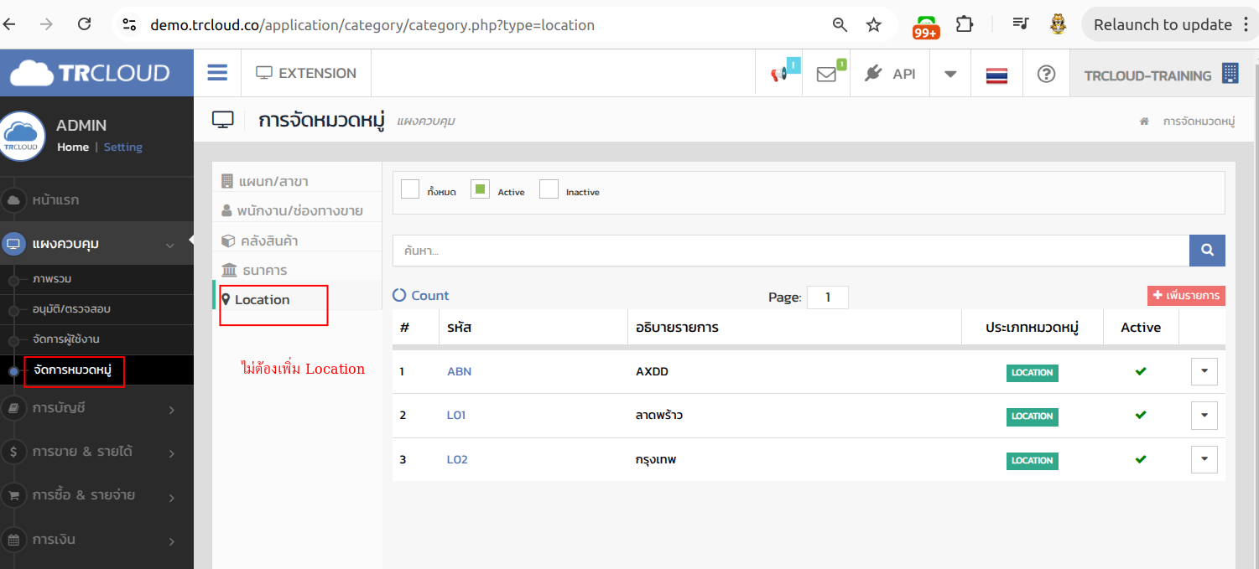Open the Setting link under ADMIN
Viewport: 1259px width, 569px height.
click(x=123, y=147)
